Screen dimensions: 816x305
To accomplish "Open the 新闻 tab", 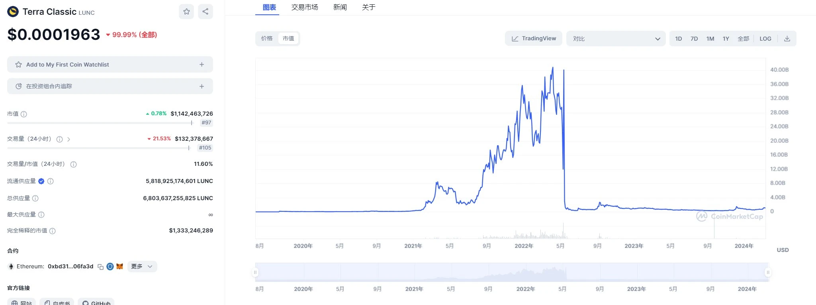I will point(340,7).
